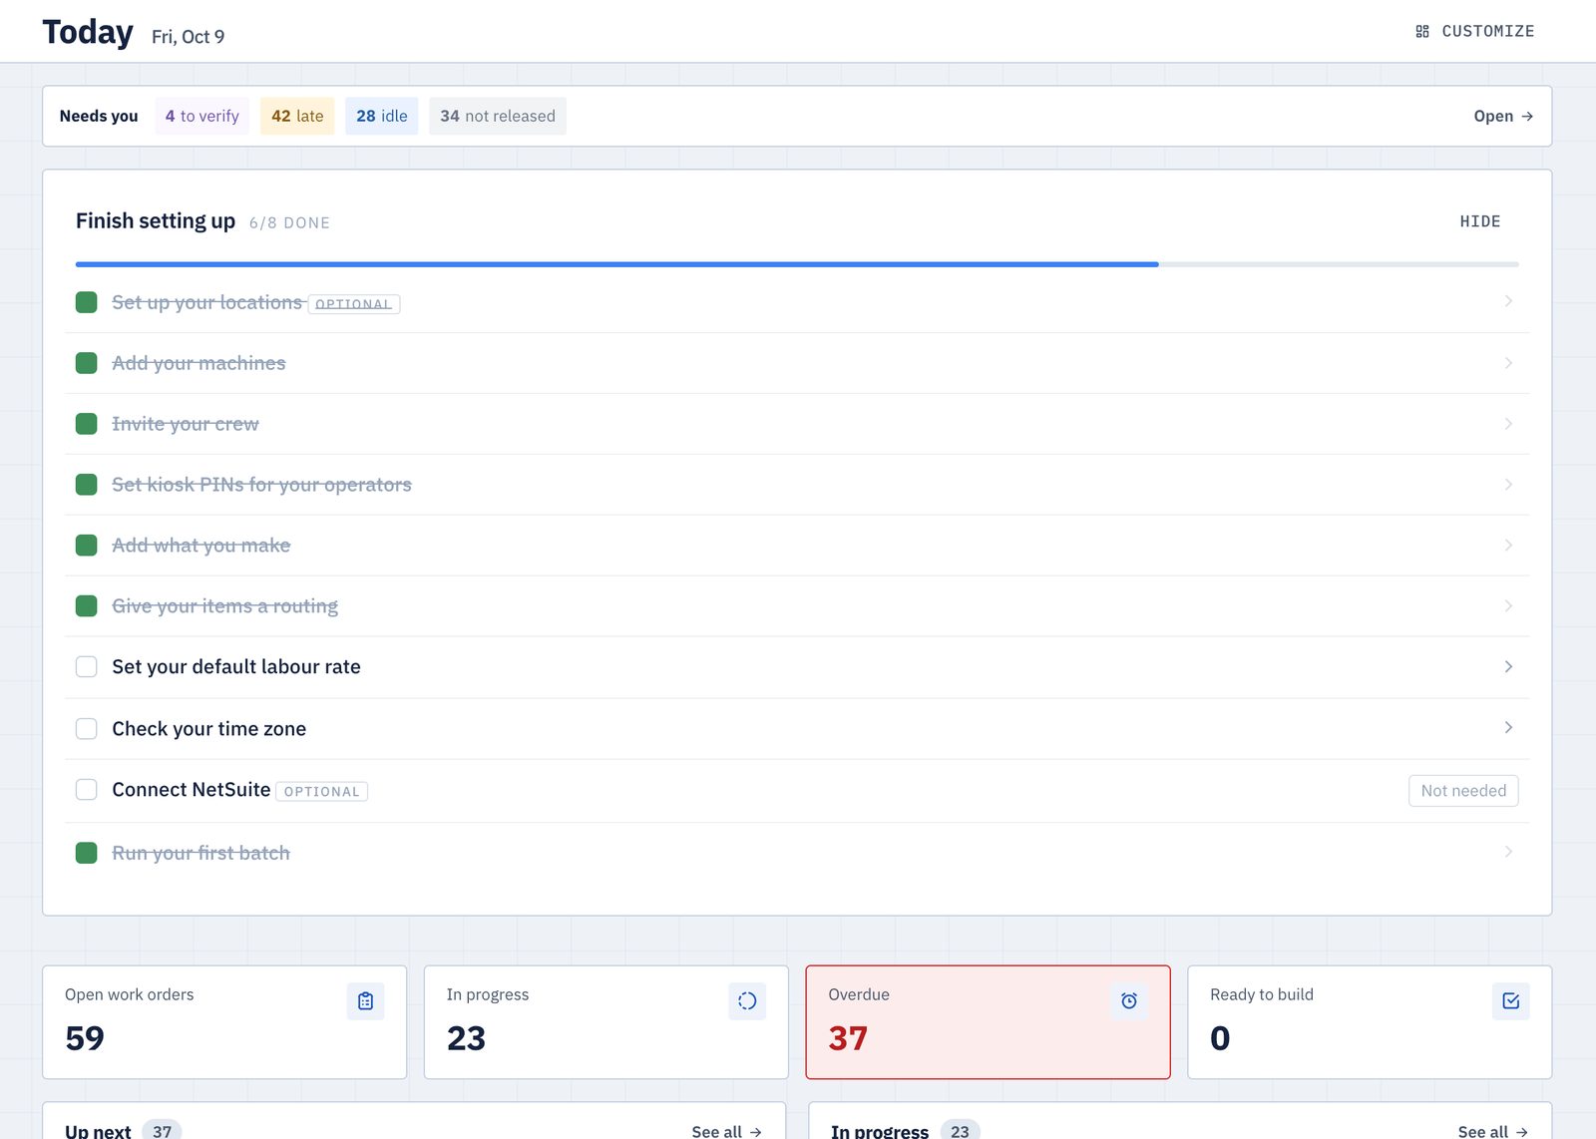Expand the Set your default labour rate chevron
Image resolution: width=1596 pixels, height=1139 pixels.
1508,666
